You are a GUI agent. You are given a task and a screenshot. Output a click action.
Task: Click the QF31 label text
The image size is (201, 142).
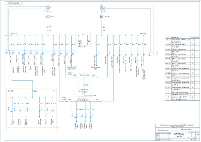[83, 109]
